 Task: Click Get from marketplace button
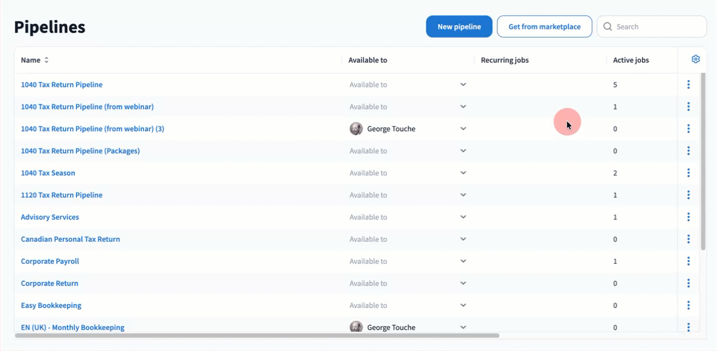[x=544, y=26]
